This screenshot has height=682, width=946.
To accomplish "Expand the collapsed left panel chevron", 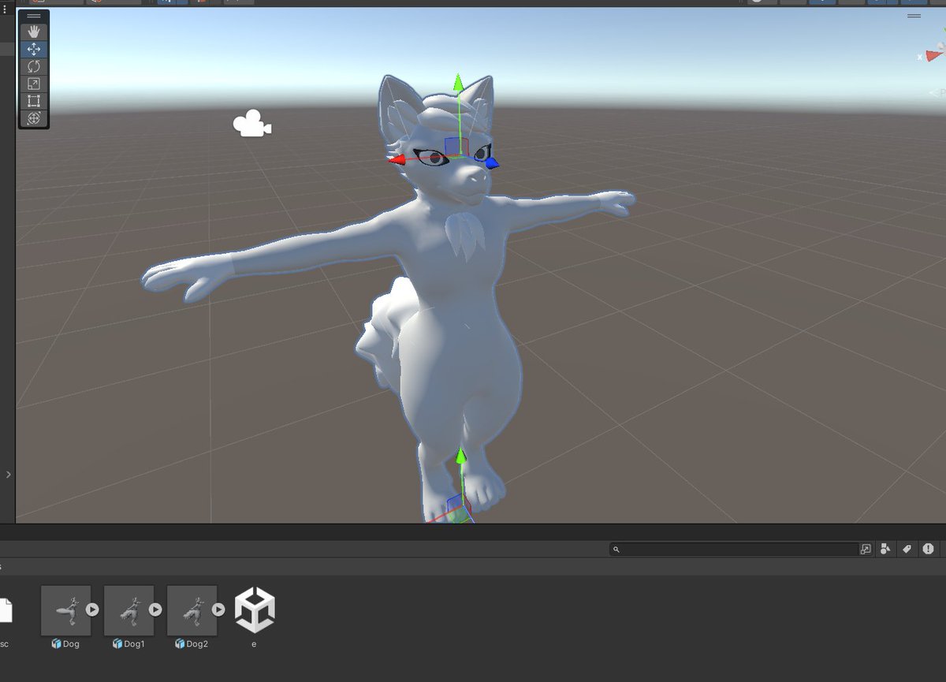I will [x=9, y=475].
